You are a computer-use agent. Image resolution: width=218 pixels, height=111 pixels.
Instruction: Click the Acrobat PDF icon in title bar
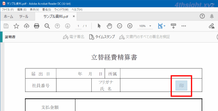click(4, 4)
